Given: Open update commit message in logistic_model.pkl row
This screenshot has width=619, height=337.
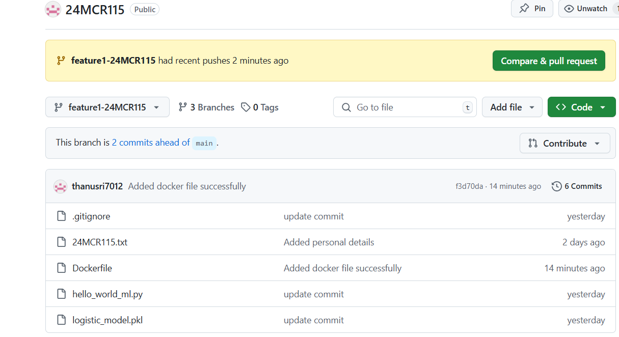Looking at the screenshot, I should (x=314, y=320).
